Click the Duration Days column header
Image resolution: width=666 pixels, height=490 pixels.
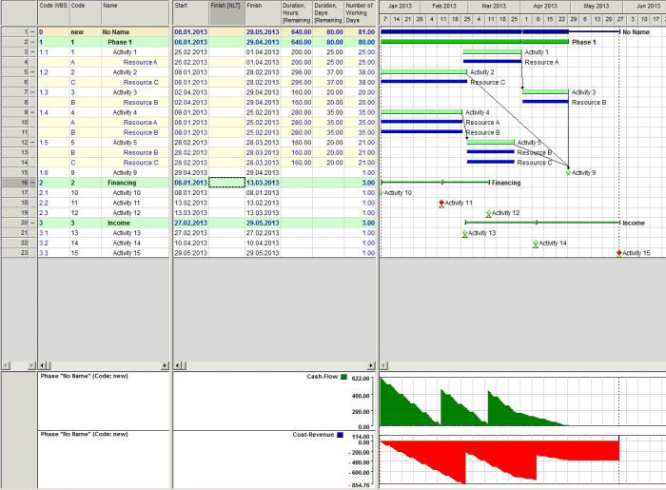coord(328,12)
